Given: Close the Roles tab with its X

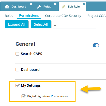Looking at the screenshot, I should (x=55, y=4).
